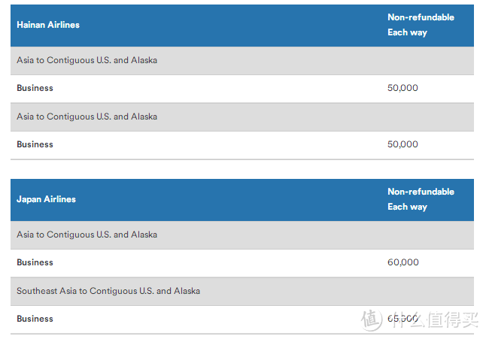Click second 50,000 value under Hainan Airlines

point(402,144)
